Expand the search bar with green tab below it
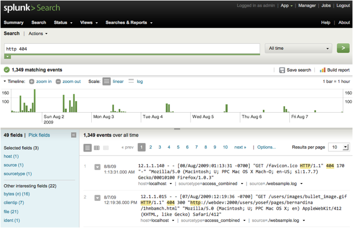This screenshot has width=353, height=228. point(8,56)
